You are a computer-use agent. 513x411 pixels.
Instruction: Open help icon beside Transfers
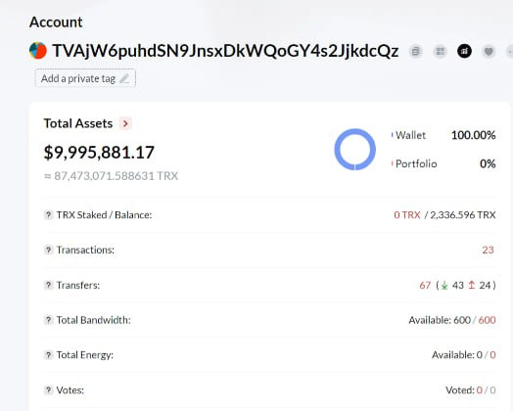coord(48,285)
